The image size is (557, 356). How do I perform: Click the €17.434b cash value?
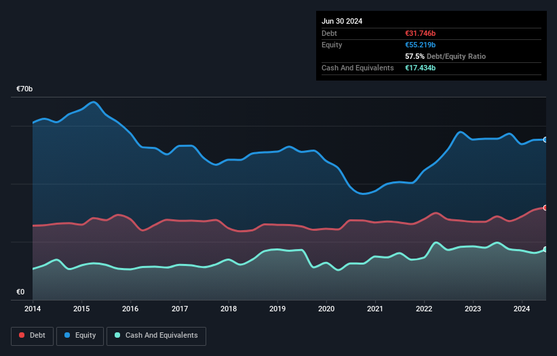click(x=420, y=68)
